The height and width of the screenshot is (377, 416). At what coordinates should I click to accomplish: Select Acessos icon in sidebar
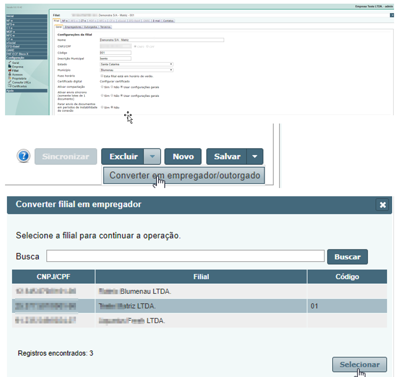9,74
